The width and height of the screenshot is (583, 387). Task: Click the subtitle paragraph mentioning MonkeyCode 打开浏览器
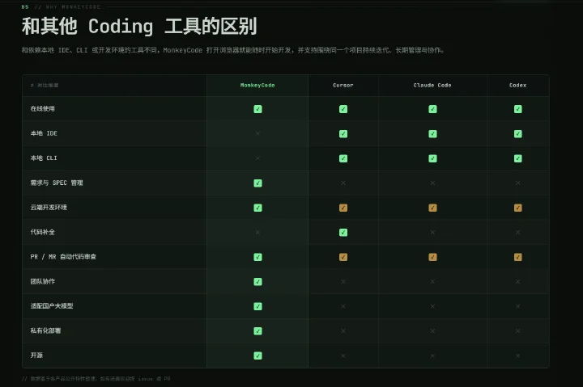point(232,50)
